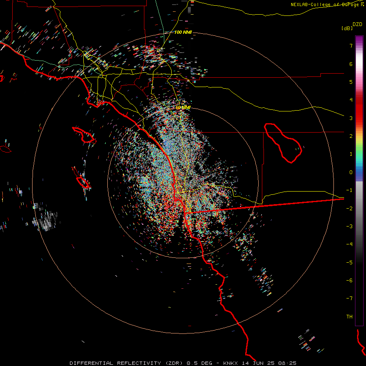The width and height of the screenshot is (366, 366).
Task: Click the positive 3 dB scale label
Action: point(351,118)
